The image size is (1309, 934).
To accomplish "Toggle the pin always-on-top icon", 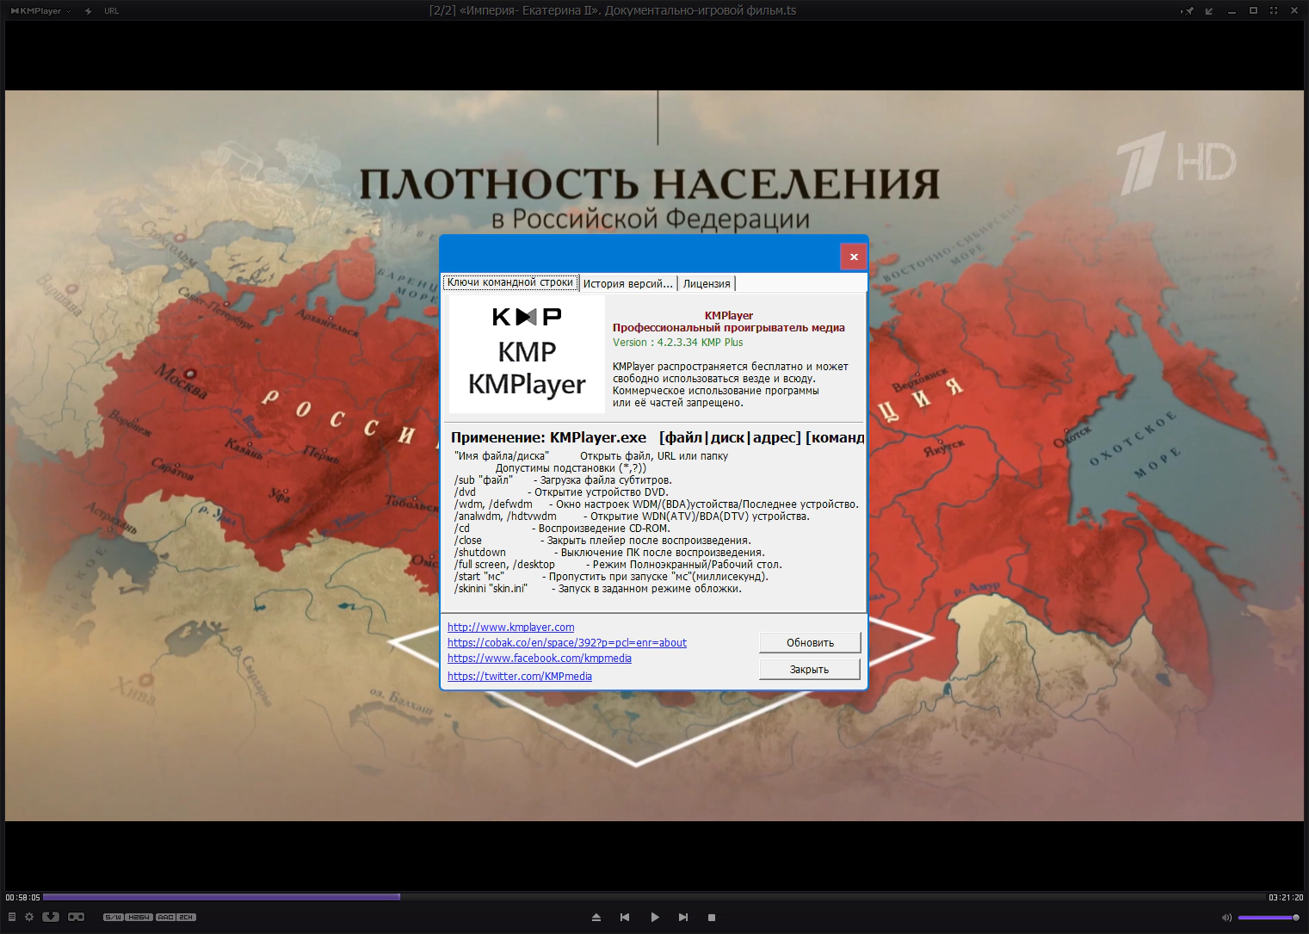I will [1189, 11].
